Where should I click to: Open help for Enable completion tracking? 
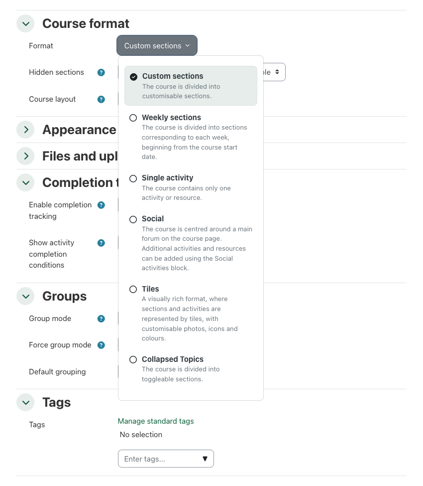(x=101, y=205)
